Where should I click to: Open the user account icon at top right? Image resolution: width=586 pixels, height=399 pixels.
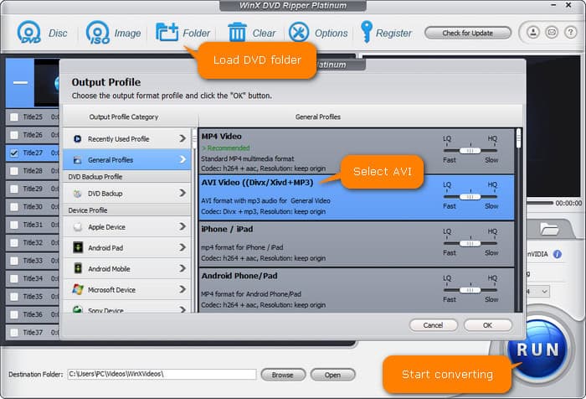coord(533,33)
